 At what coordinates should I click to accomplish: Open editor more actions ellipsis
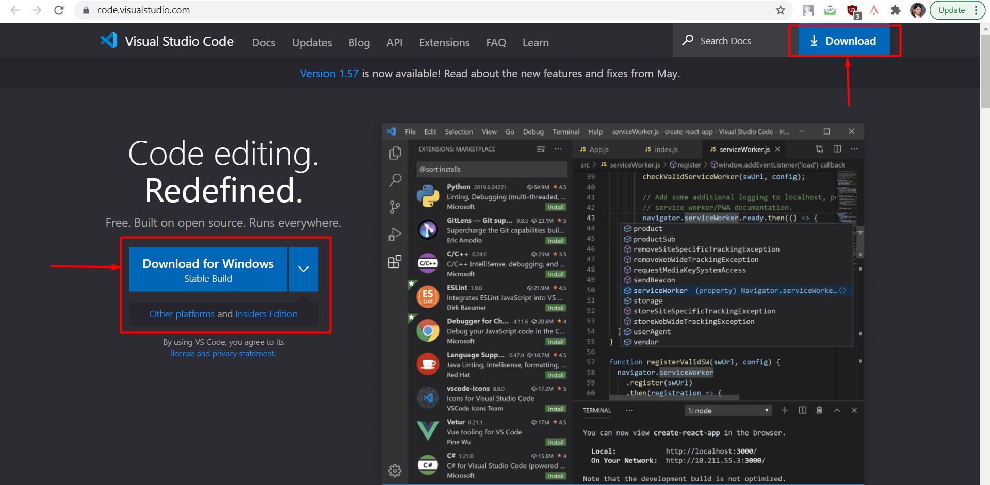pyautogui.click(x=854, y=149)
